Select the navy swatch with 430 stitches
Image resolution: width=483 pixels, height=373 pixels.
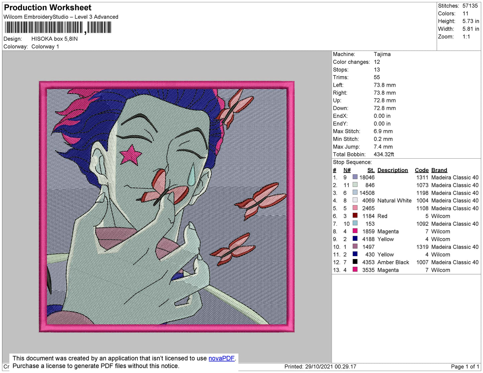[355, 254]
